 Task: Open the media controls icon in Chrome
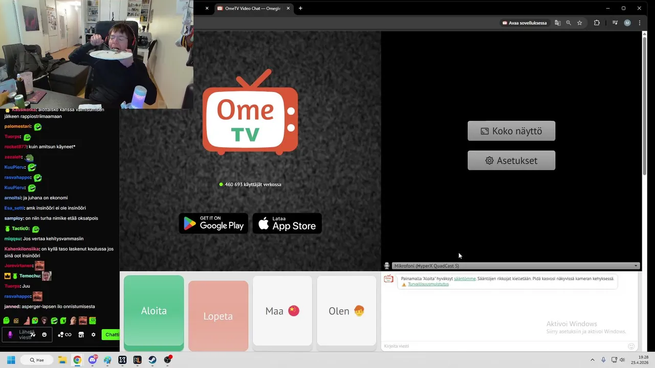[x=615, y=23]
